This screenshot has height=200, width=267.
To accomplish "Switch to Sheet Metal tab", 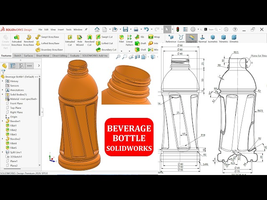I will tap(43, 55).
